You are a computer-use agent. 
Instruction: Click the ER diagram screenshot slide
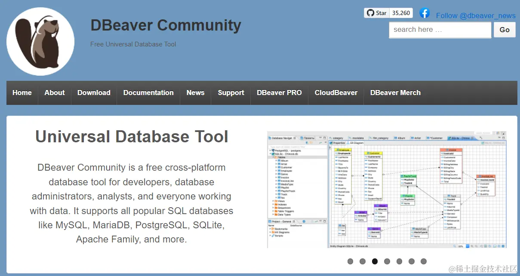[x=387, y=190]
